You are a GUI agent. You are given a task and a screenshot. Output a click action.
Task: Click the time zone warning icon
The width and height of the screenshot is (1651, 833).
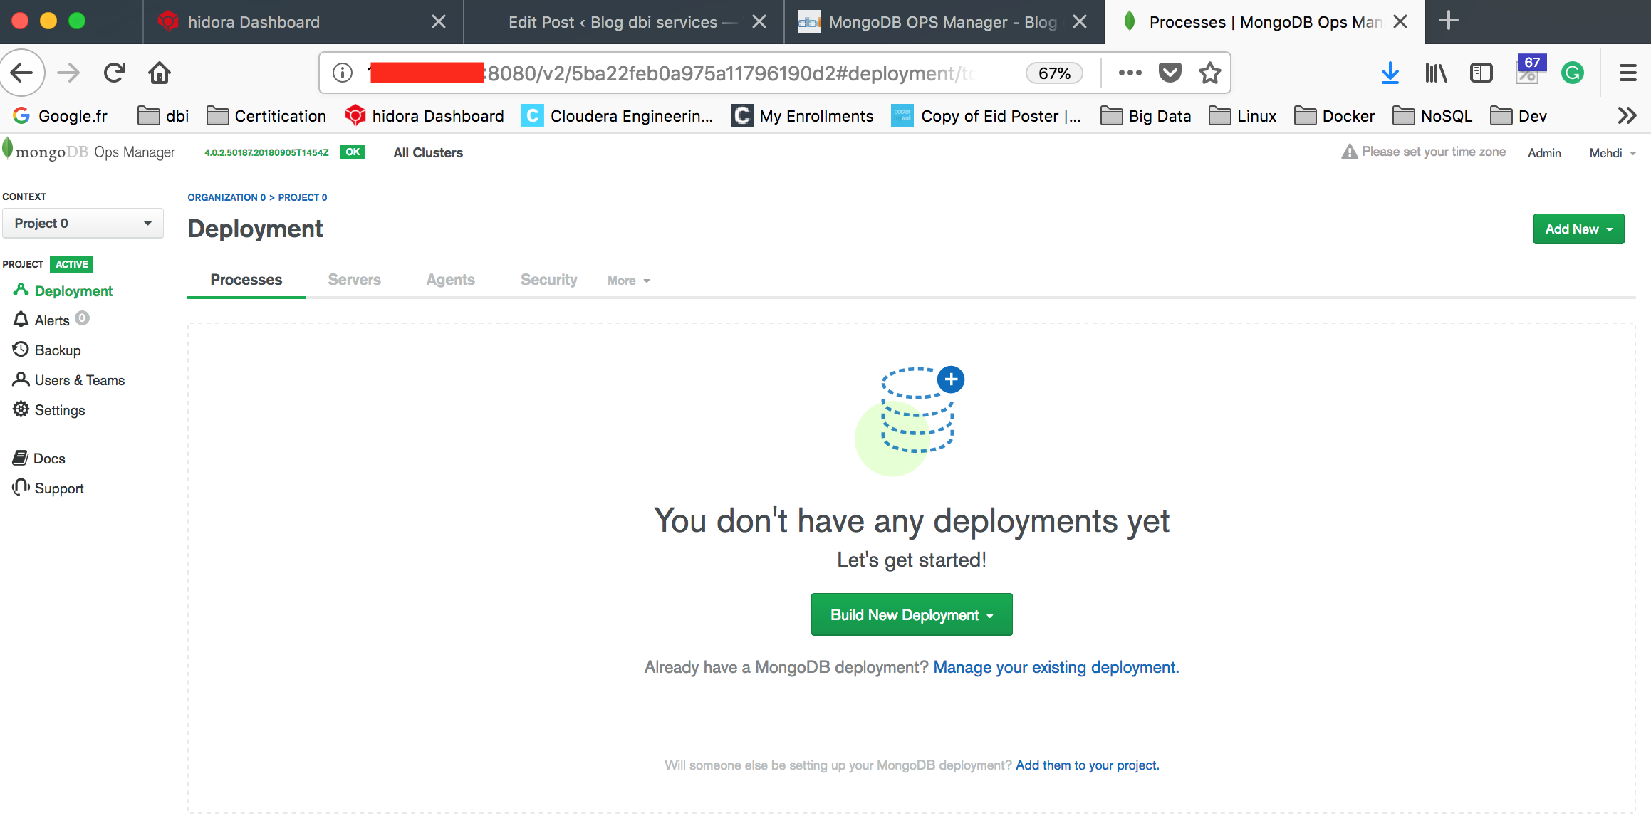(x=1349, y=152)
